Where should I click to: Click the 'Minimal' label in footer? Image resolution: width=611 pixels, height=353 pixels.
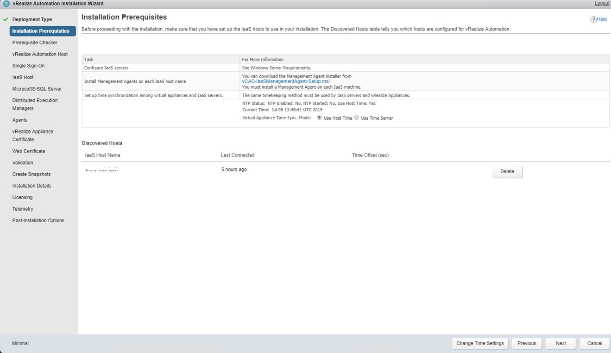20,343
